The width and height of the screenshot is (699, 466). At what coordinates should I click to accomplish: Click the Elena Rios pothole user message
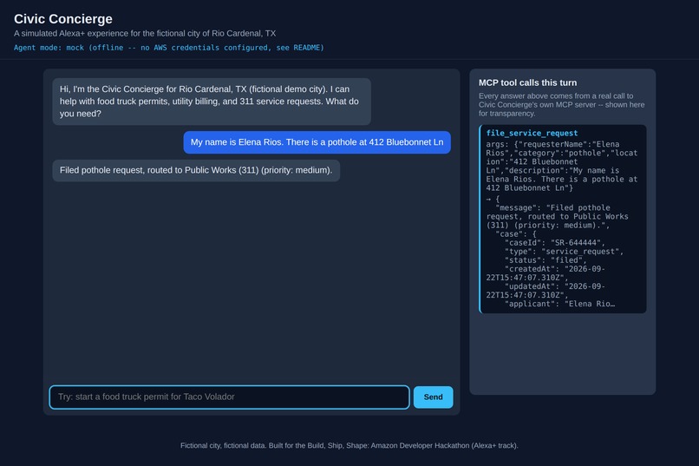point(317,142)
